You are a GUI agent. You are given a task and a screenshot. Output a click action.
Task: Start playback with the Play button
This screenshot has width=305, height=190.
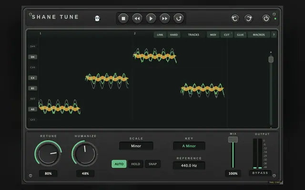151,19
